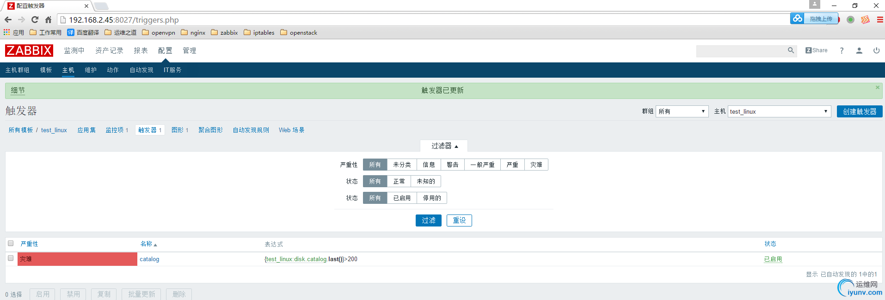
Task: Open the Baidu Translate bookmark
Action: click(83, 32)
